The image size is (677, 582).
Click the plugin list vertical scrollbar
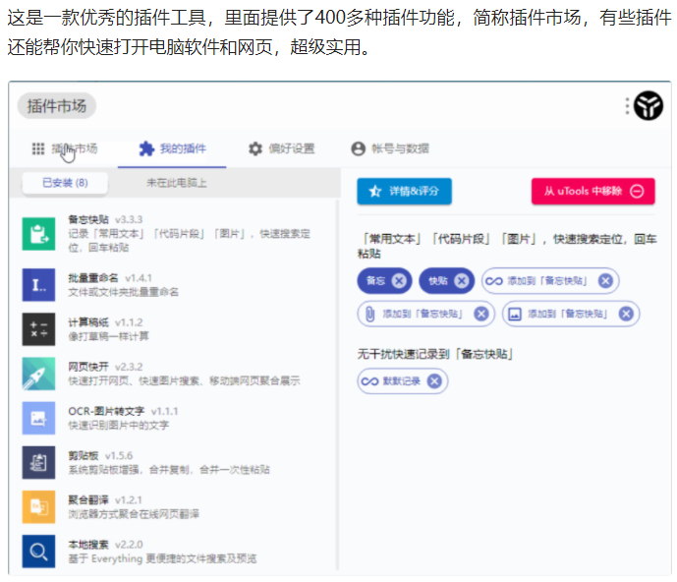[x=337, y=384]
